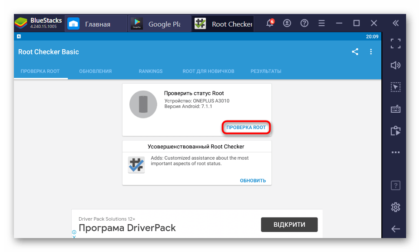Select the РЕЗУЛЬТАТЫ tab
Viewport: 420px width, 252px height.
266,71
